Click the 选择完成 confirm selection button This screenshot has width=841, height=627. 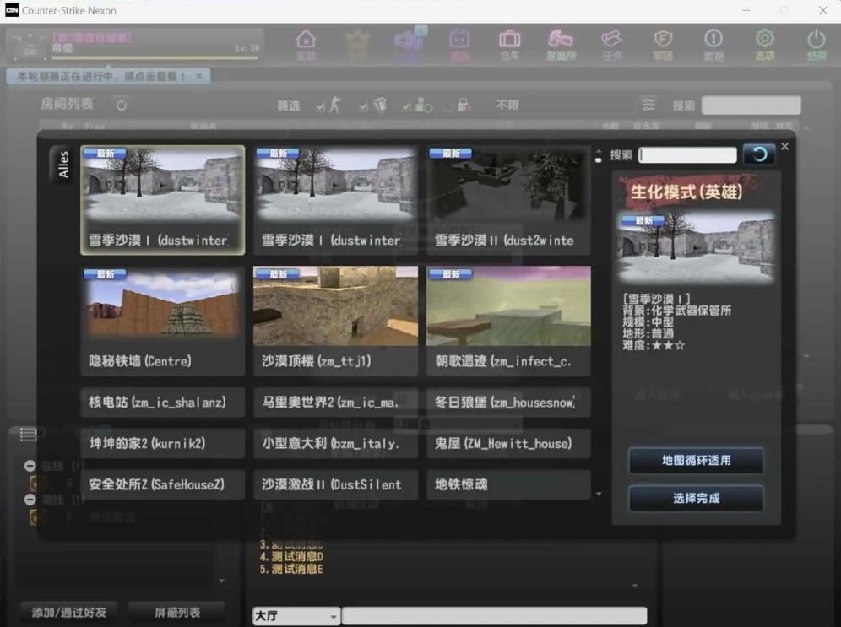click(x=695, y=499)
